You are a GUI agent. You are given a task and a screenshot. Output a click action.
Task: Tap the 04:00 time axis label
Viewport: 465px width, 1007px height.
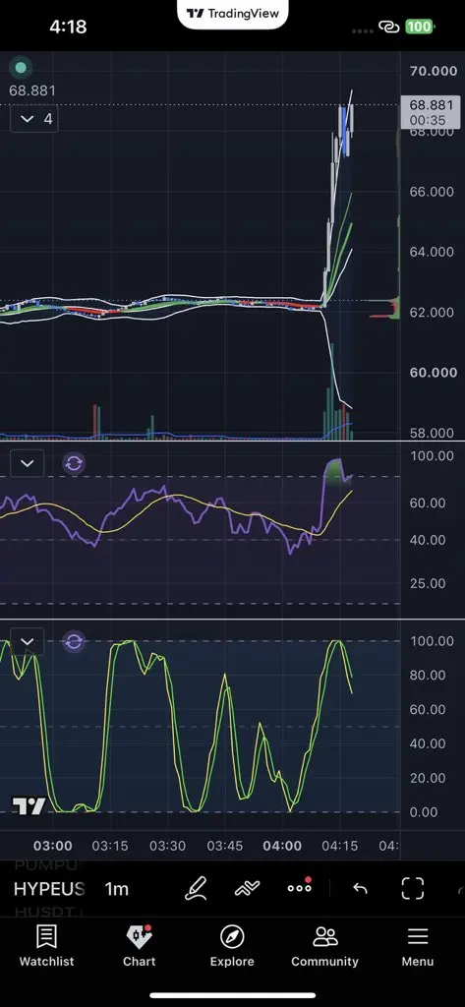(x=282, y=845)
